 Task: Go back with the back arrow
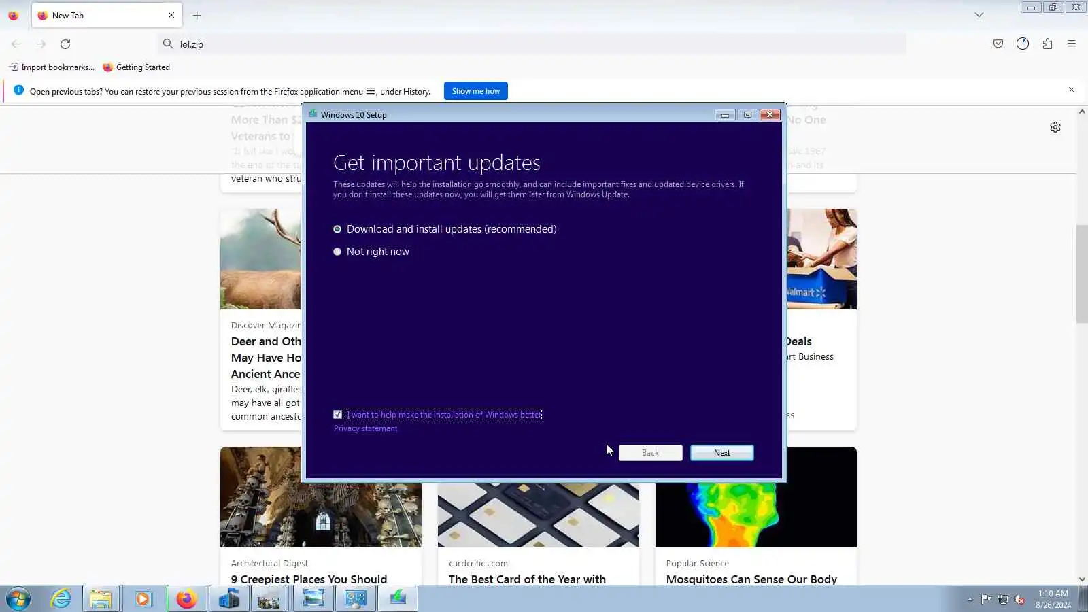(16, 44)
